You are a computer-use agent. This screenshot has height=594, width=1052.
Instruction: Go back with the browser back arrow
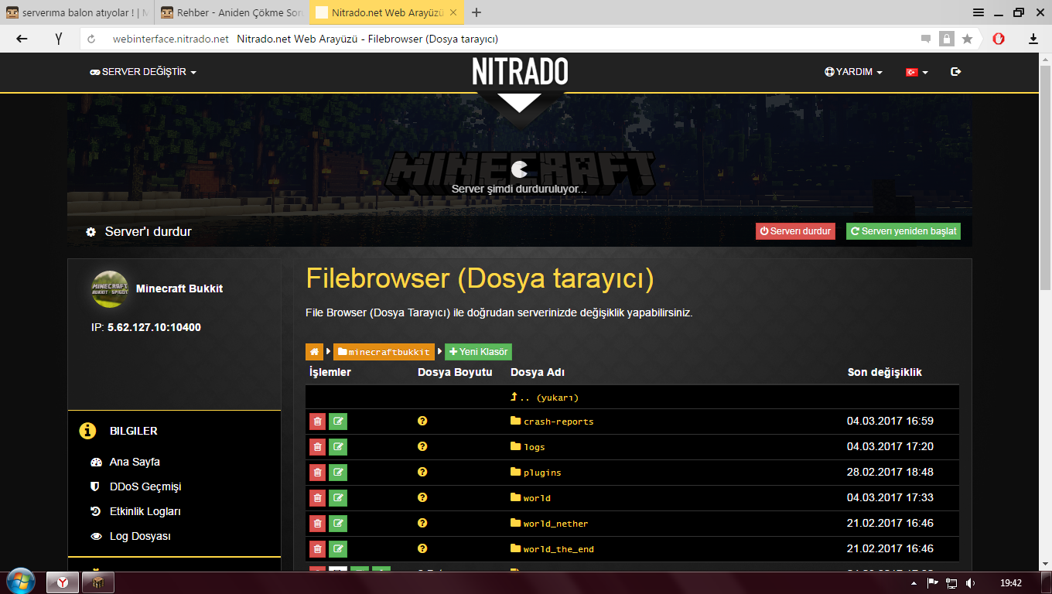click(22, 39)
